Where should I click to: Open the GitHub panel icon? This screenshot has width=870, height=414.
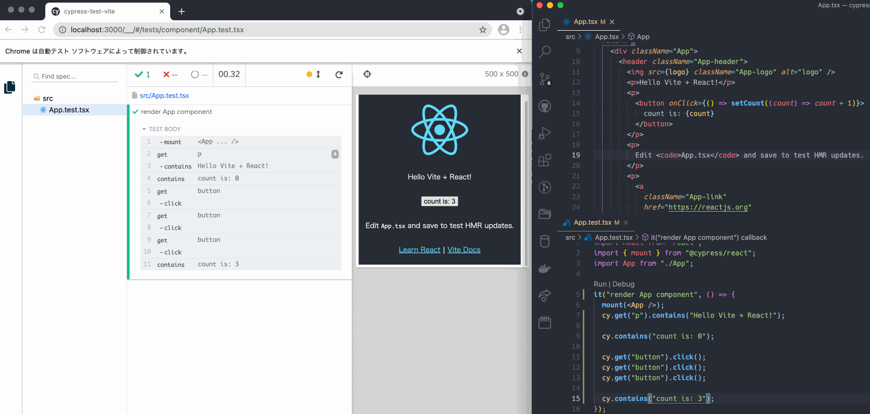point(545,106)
